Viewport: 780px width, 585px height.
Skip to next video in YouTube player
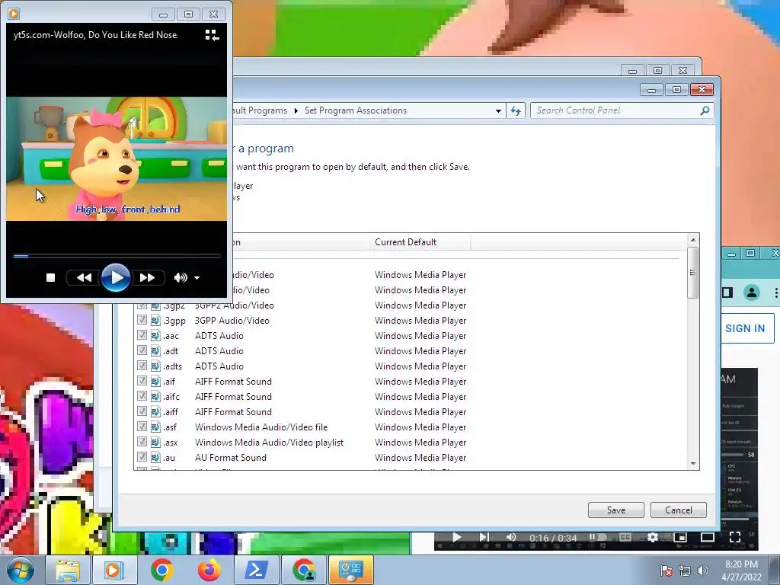coord(484,537)
